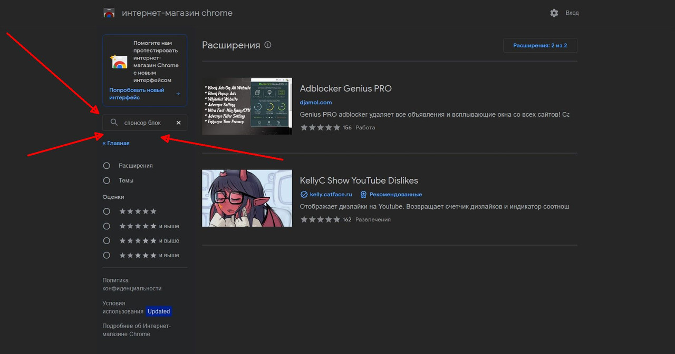The width and height of the screenshot is (675, 354).
Task: Click the Рекомендованные label text
Action: (396, 194)
